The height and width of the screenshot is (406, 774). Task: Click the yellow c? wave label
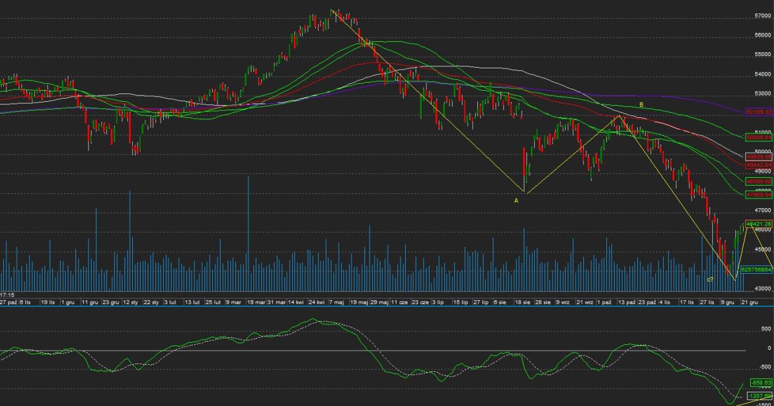(709, 279)
